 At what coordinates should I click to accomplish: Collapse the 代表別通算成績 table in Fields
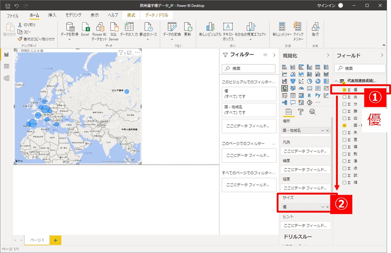click(x=336, y=81)
